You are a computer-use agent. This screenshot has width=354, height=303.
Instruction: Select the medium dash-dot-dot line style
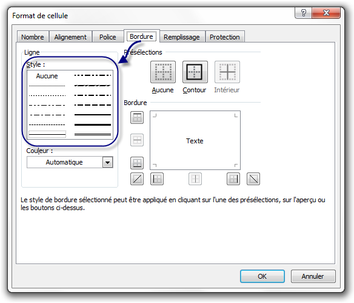tap(93, 75)
